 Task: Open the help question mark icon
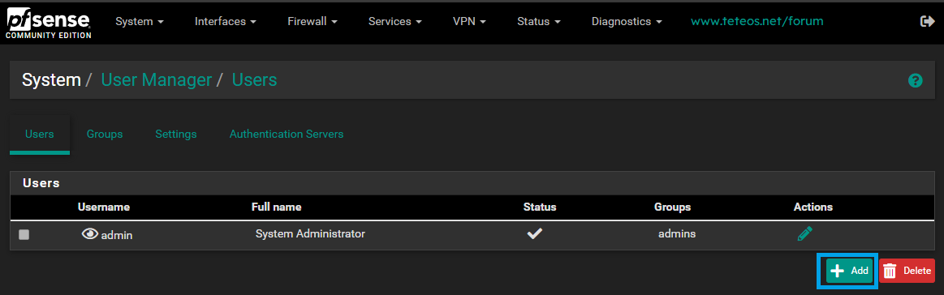915,80
